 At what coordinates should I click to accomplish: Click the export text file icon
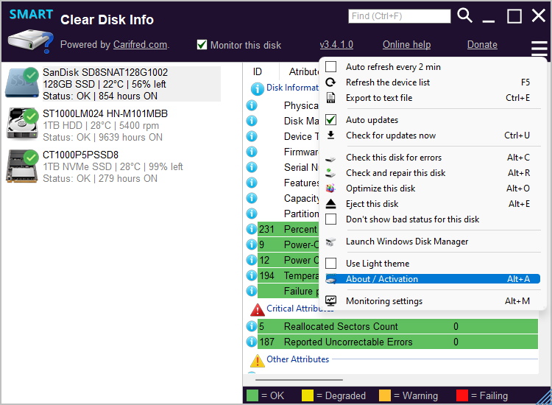coord(330,97)
